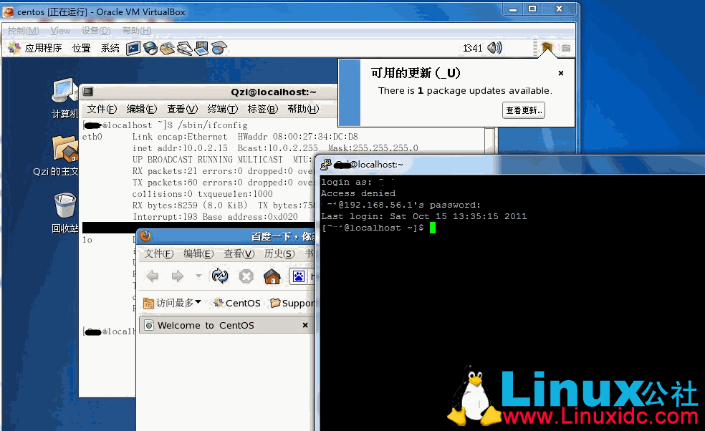This screenshot has width=705, height=431.
Task: Open the Support bookmarks folder
Action: pyautogui.click(x=292, y=303)
